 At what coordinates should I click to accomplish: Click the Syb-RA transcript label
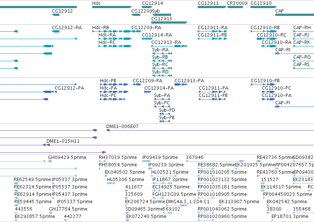coord(160,50)
